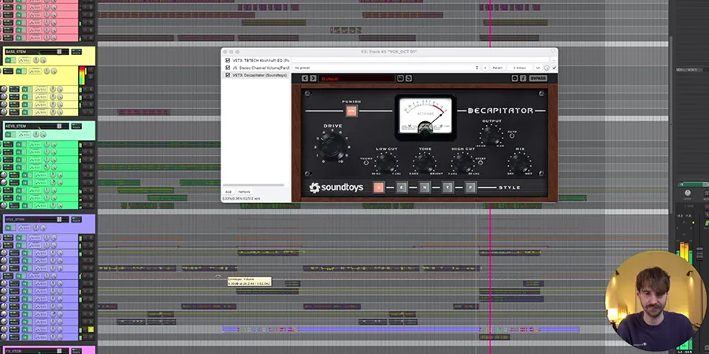Toggle the Thump switch beside Low Cut
This screenshot has height=354, width=709.
[x=366, y=163]
